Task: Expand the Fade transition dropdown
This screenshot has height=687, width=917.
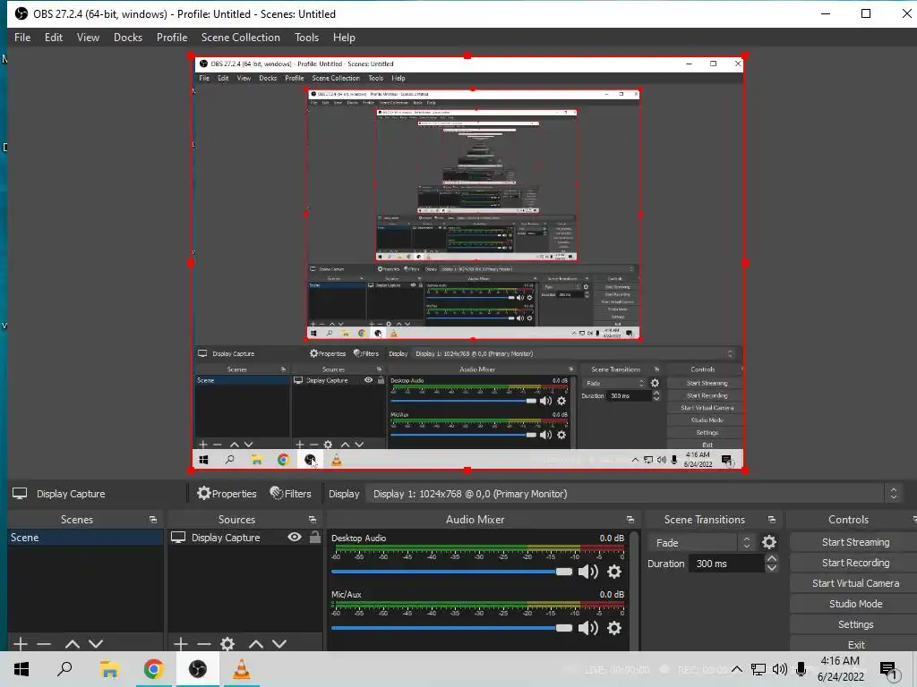Action: click(700, 543)
